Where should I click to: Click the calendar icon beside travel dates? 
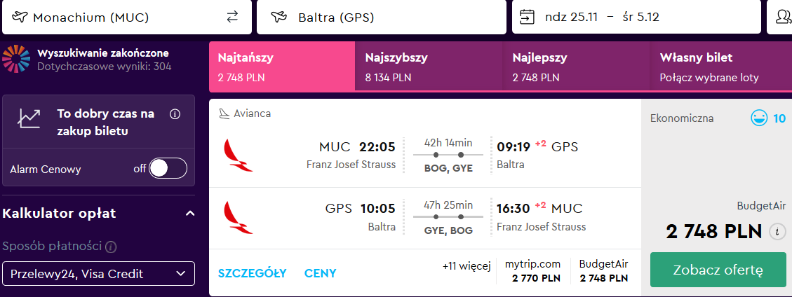click(527, 17)
